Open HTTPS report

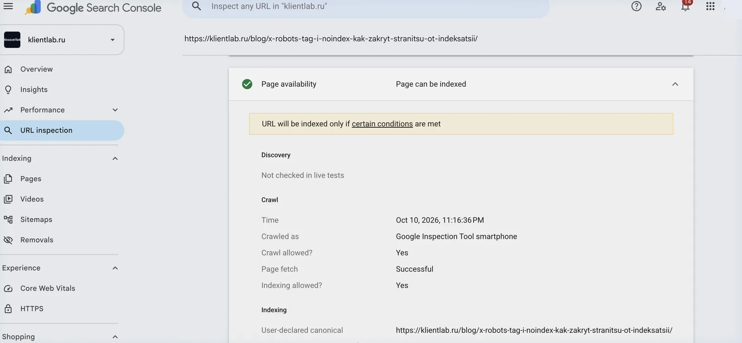[x=32, y=309]
